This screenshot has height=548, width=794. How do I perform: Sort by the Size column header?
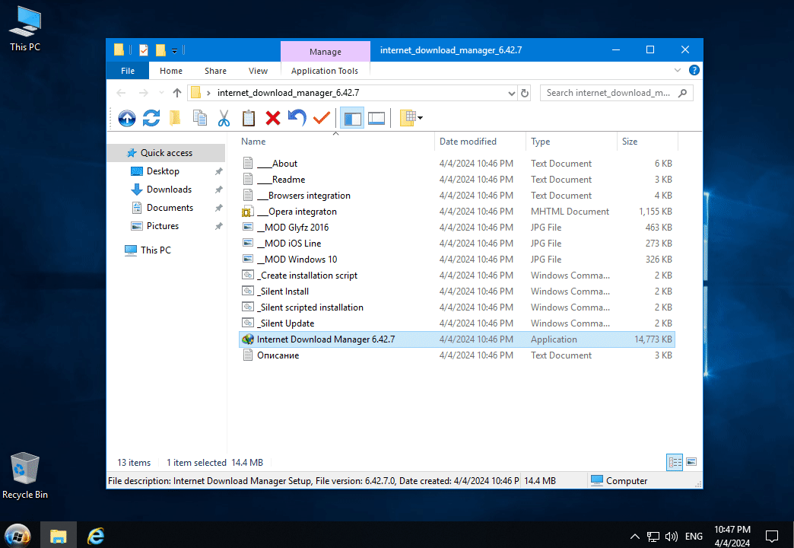tap(630, 142)
